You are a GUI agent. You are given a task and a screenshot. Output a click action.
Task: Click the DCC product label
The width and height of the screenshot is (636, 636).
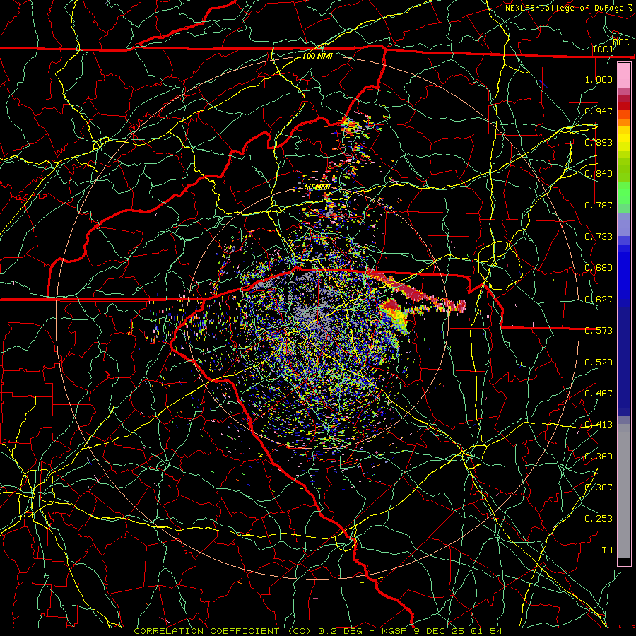[621, 42]
